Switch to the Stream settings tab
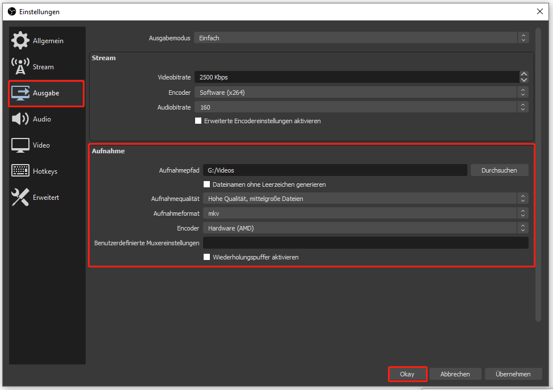 [47, 67]
